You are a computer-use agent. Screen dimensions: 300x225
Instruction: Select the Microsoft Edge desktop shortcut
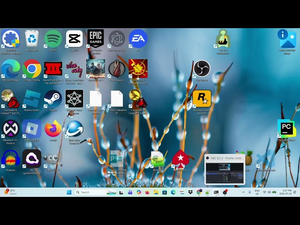point(10,69)
